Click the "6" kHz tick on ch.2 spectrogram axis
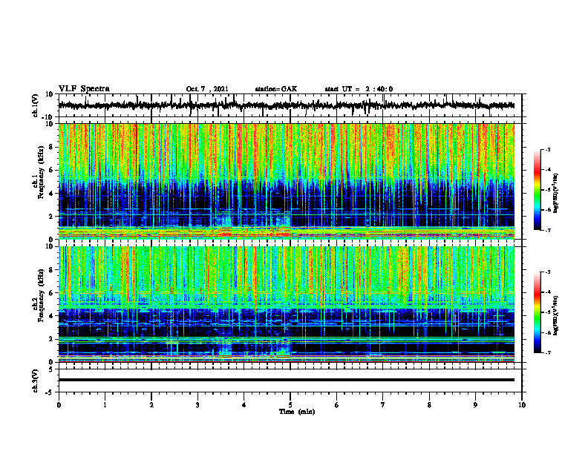This screenshot has width=588, height=454. pos(51,292)
